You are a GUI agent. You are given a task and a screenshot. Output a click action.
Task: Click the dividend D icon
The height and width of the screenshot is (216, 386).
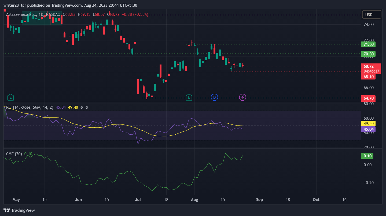click(214, 97)
